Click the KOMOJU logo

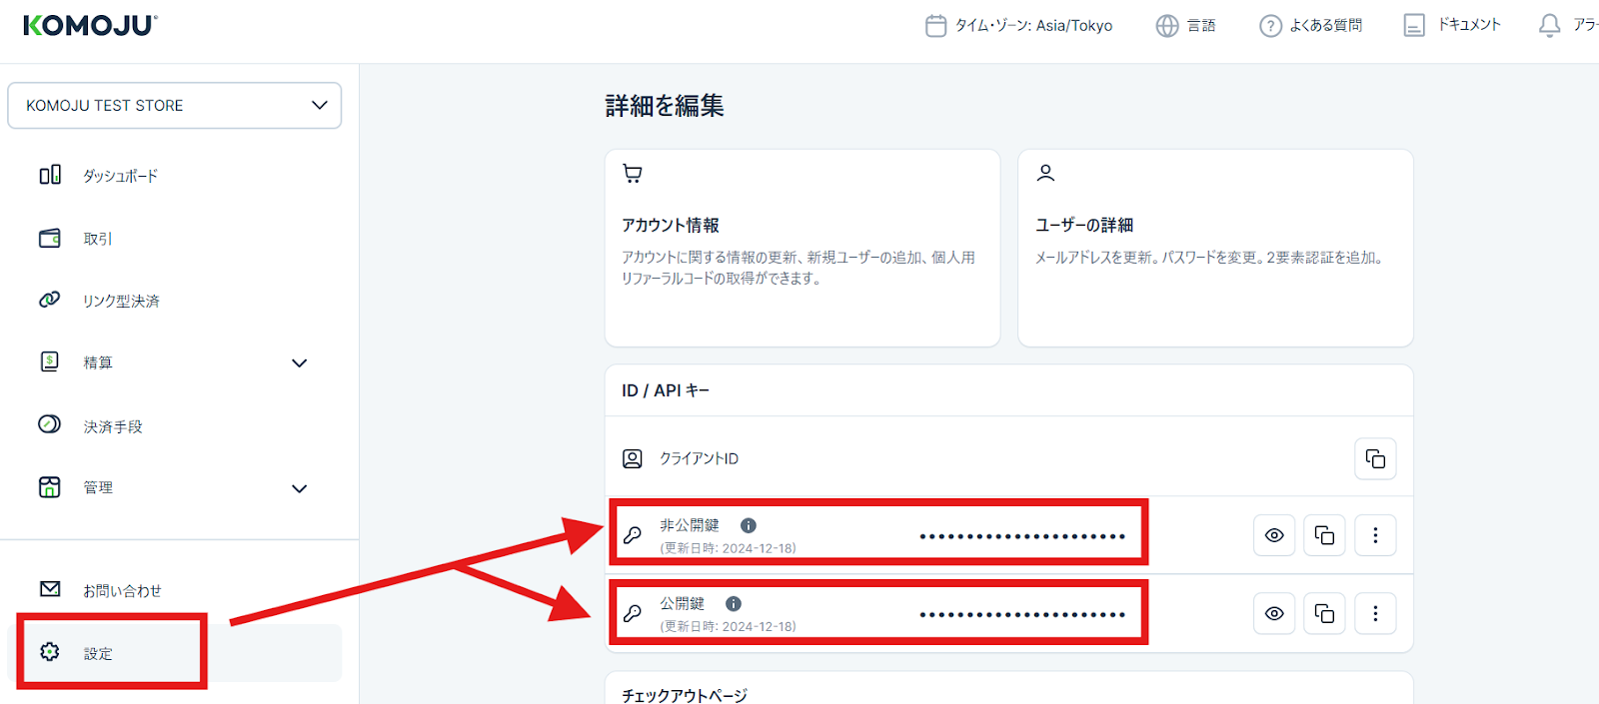[x=90, y=26]
